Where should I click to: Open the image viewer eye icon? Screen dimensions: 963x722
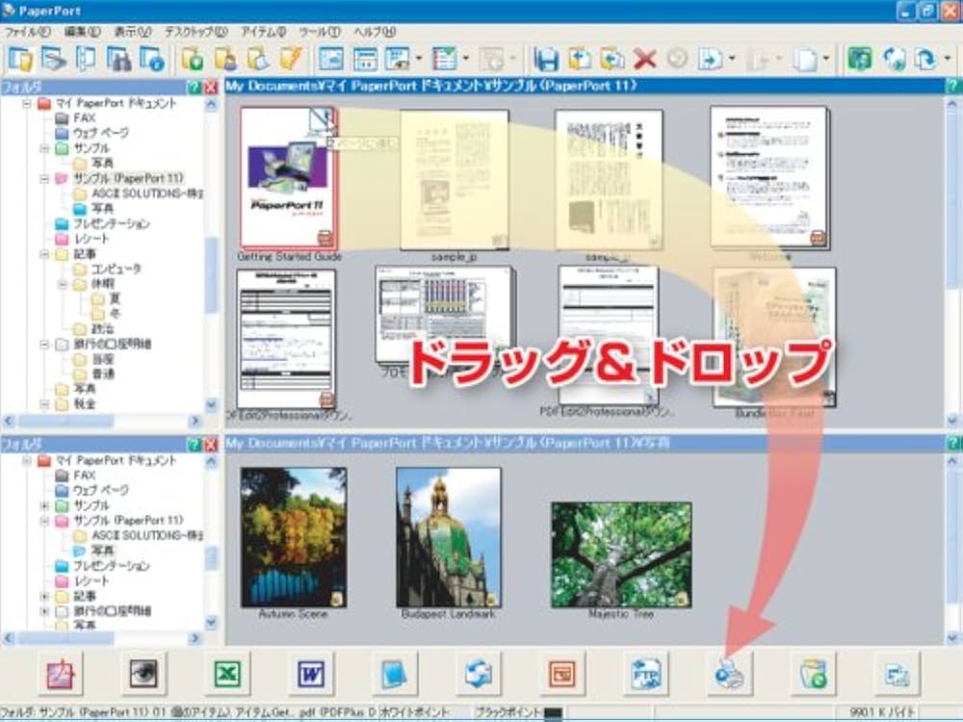click(143, 675)
